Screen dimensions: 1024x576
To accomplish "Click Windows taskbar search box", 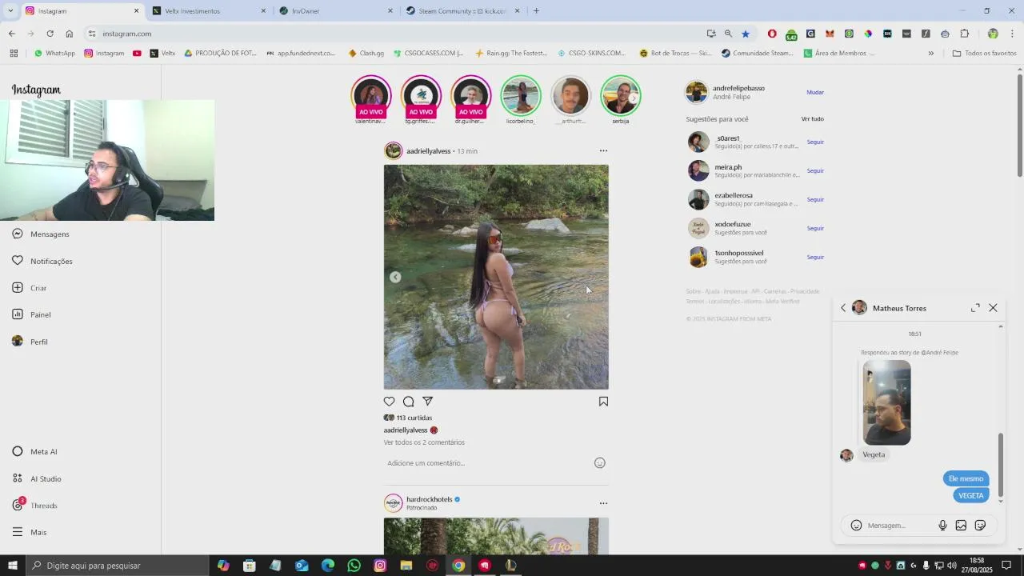I will click(x=117, y=566).
